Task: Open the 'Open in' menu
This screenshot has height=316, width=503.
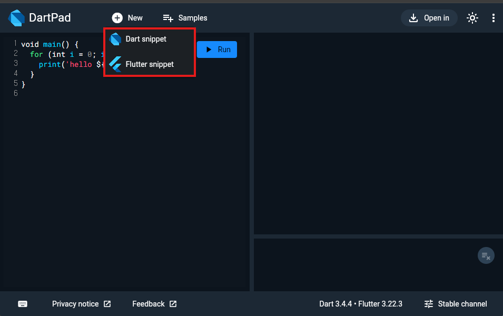Action: tap(429, 18)
